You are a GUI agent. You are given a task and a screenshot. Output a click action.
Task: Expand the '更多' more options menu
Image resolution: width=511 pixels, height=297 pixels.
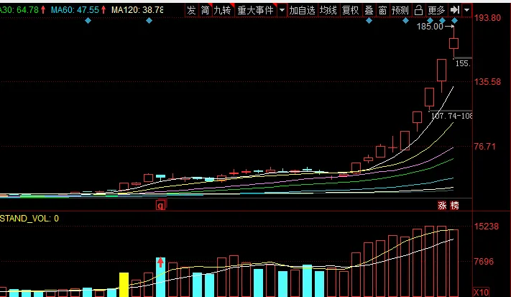pos(436,11)
